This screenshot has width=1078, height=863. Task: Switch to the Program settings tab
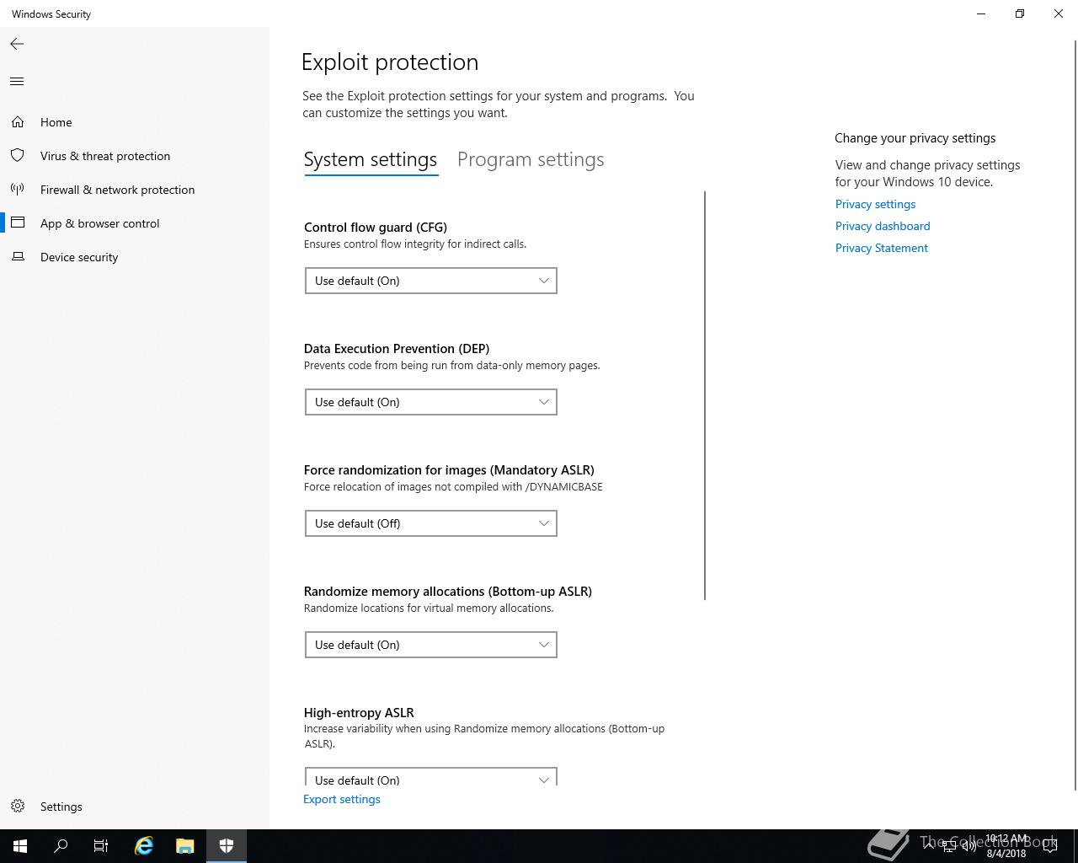coord(531,159)
